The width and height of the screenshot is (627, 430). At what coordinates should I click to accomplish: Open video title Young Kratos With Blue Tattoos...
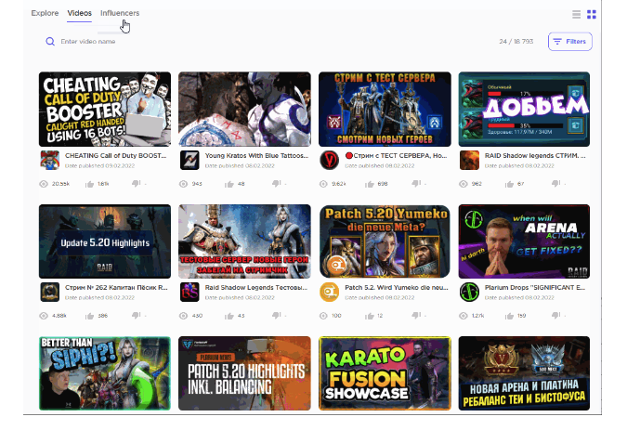256,155
